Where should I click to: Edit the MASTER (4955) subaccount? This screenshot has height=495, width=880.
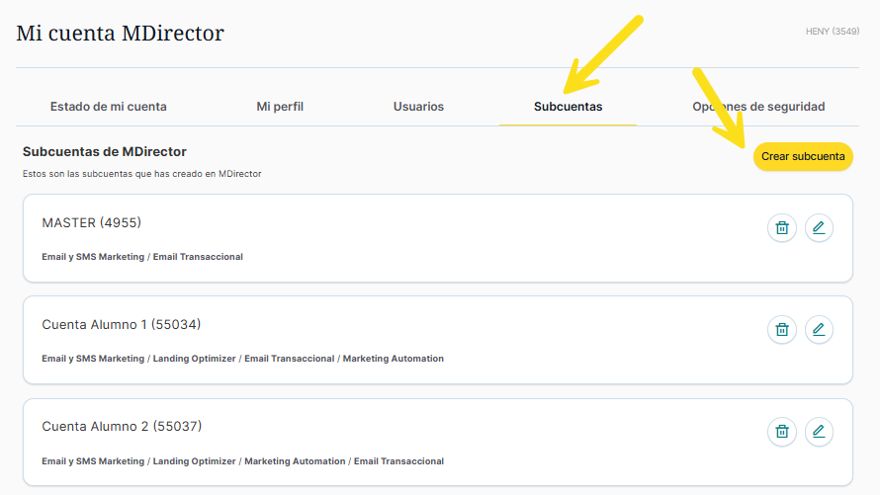coord(819,228)
